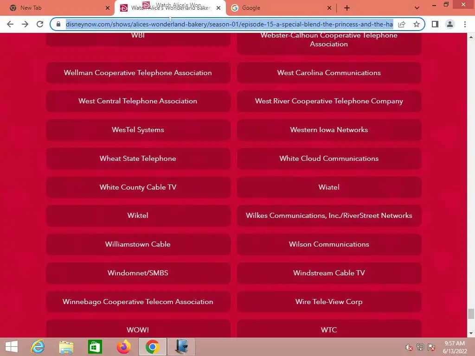Open the browser side panel

coord(435,24)
